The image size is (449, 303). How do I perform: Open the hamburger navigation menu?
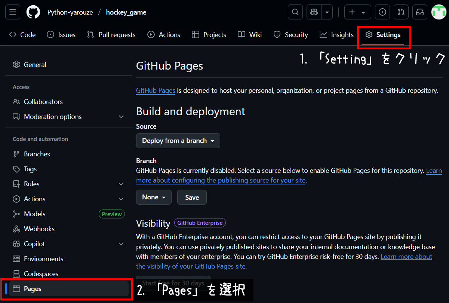point(12,12)
